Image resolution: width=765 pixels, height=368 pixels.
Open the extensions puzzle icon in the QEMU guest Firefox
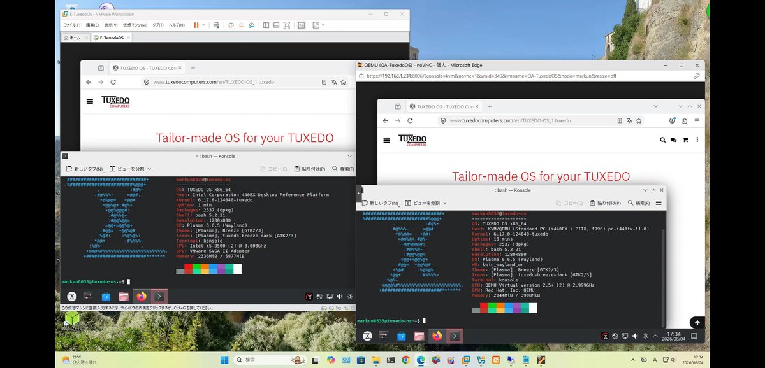click(685, 120)
